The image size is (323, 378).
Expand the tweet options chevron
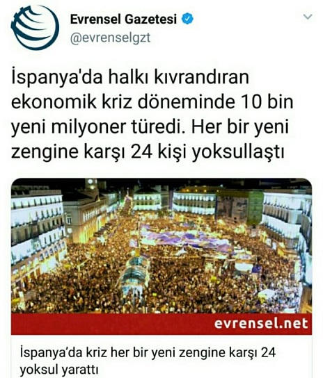[308, 17]
